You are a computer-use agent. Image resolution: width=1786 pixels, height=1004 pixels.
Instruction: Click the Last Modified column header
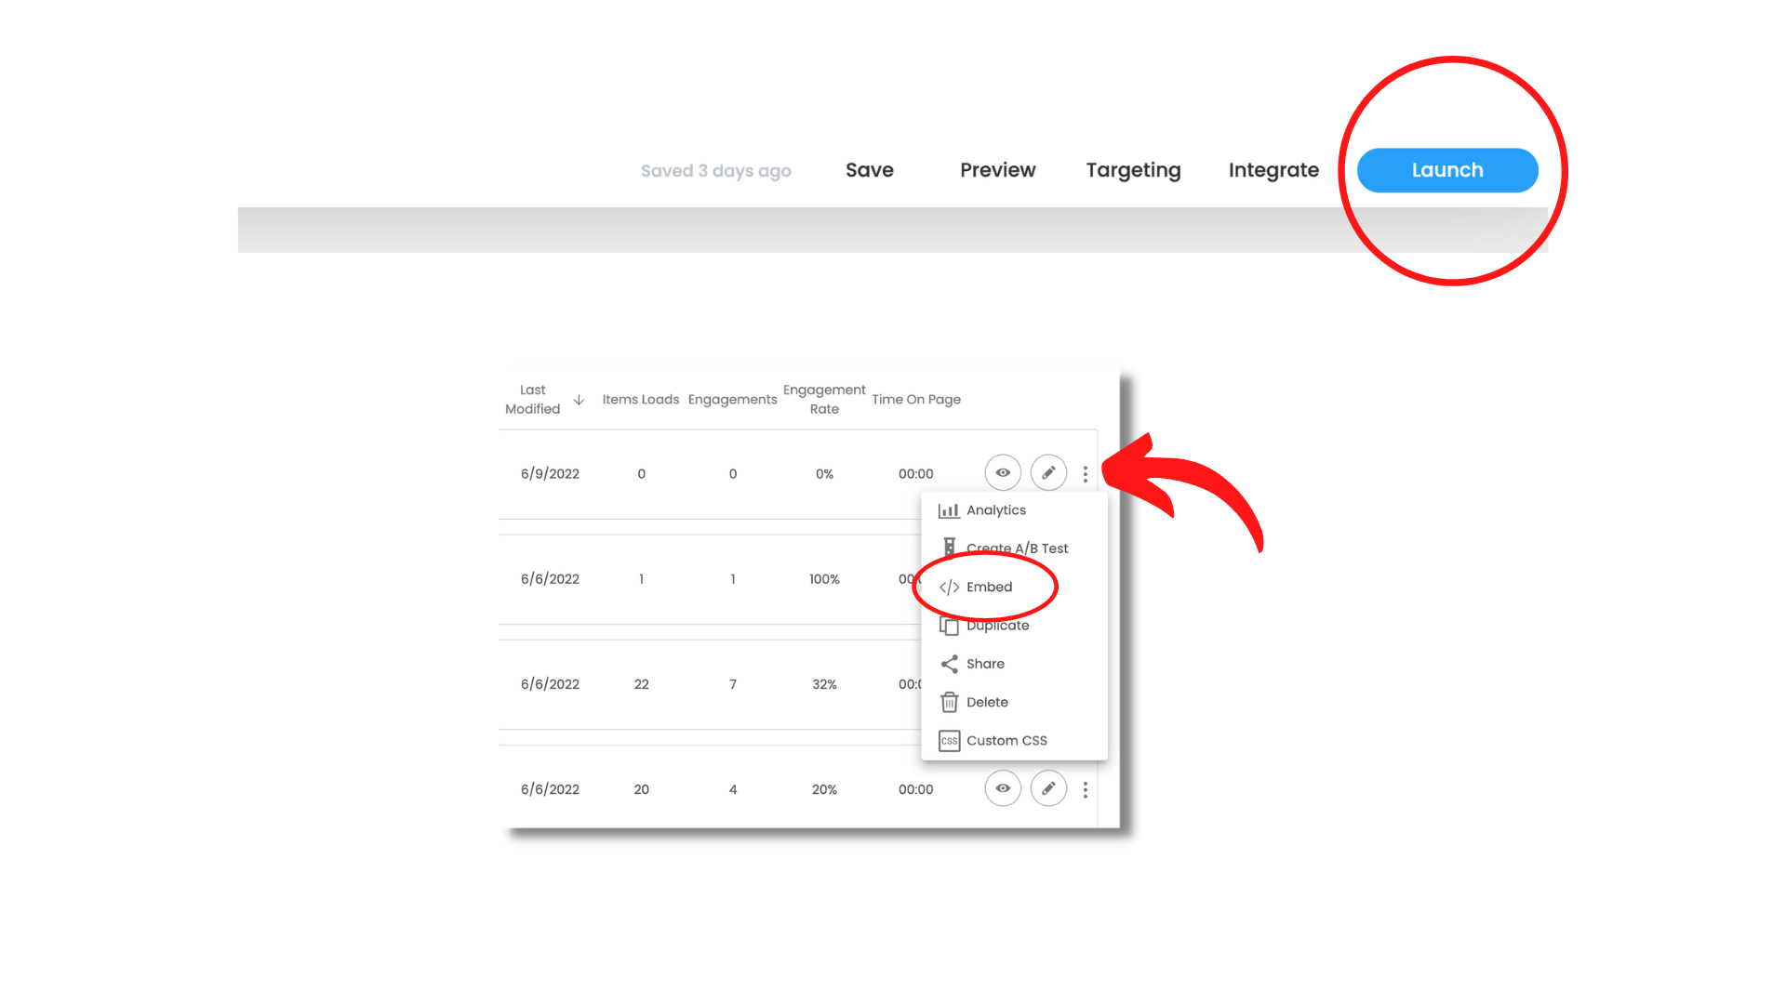tap(533, 400)
